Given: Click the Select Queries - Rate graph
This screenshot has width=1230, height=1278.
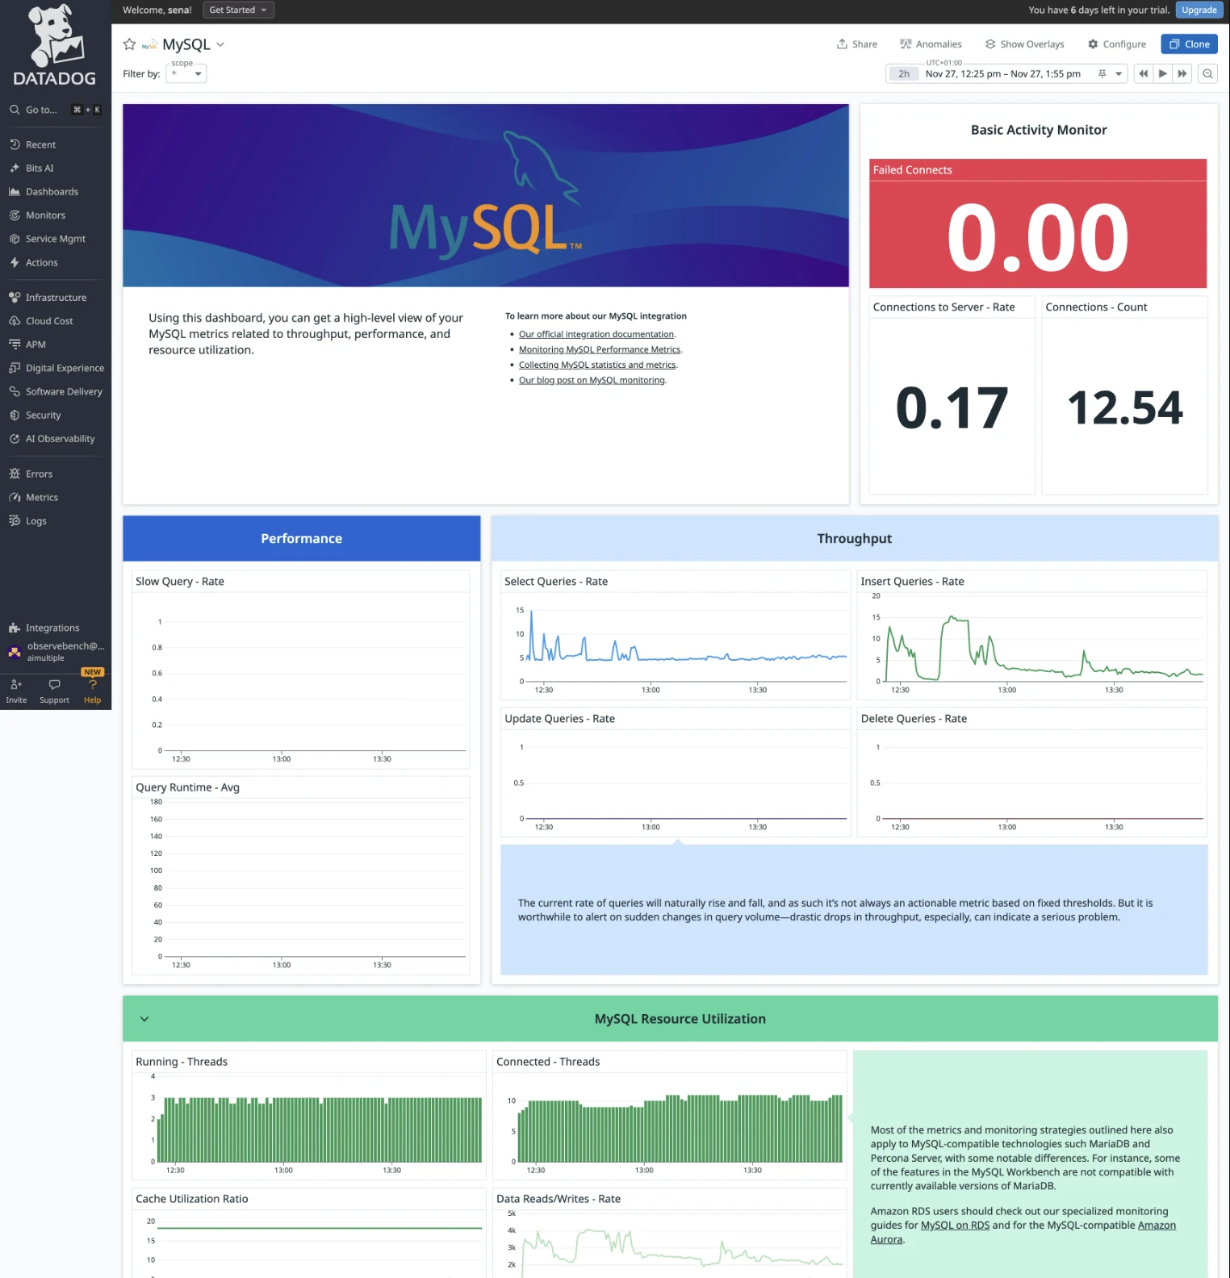Looking at the screenshot, I should [x=675, y=645].
